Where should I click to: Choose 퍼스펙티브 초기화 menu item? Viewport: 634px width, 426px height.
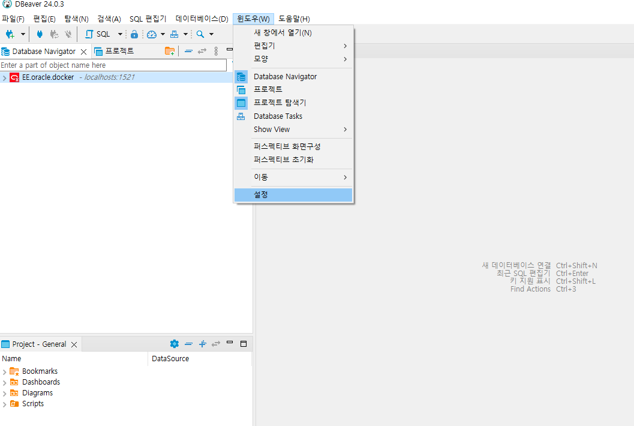click(293, 160)
